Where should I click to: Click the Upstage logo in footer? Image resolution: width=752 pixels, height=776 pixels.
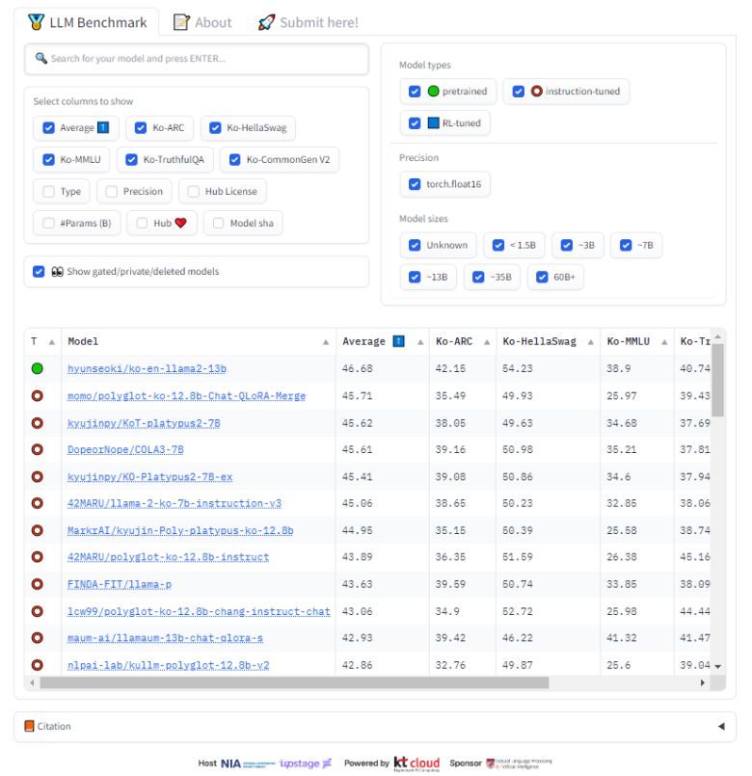306,763
